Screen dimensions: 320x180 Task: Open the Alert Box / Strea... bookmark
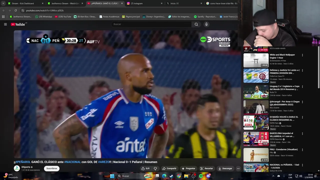pyautogui.click(x=85, y=17)
